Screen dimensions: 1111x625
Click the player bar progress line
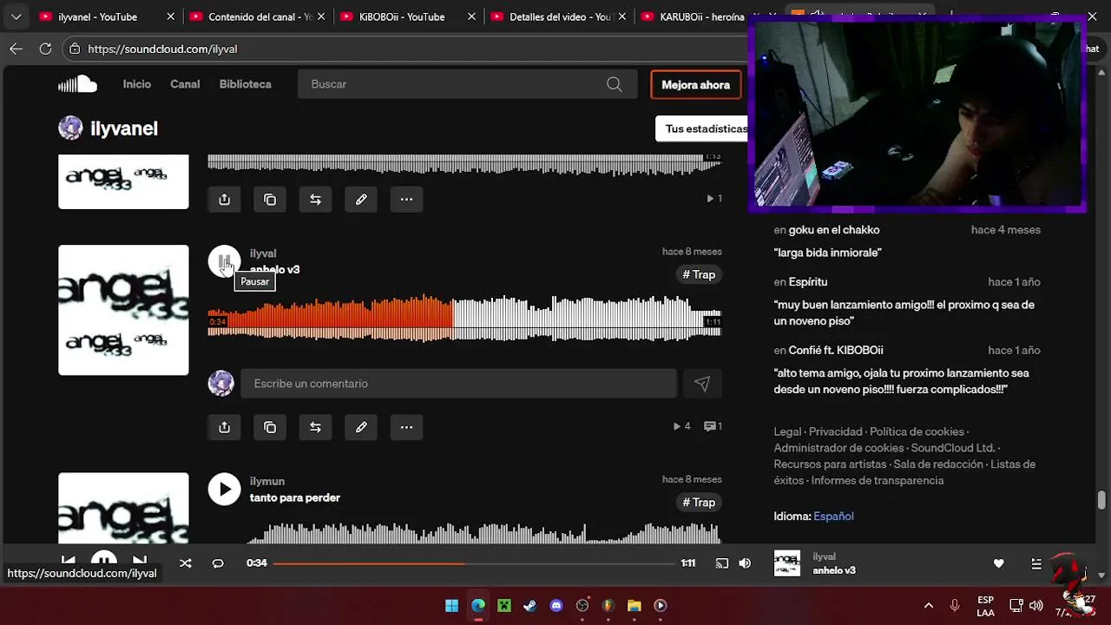474,563
